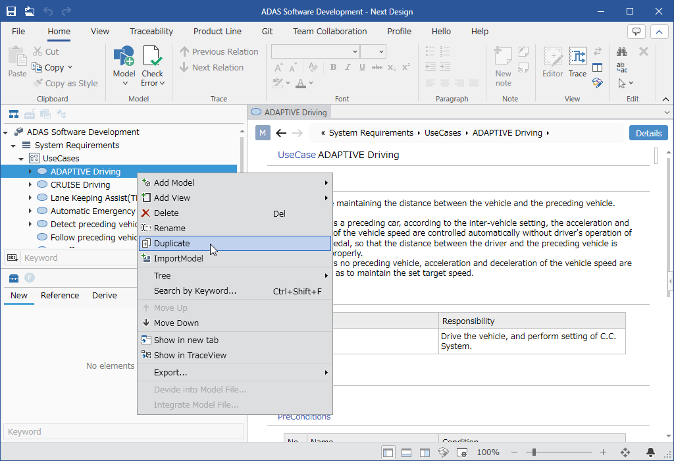This screenshot has height=461, width=674.
Task: Select the CRUISE Driving tree item
Action: (x=80, y=185)
